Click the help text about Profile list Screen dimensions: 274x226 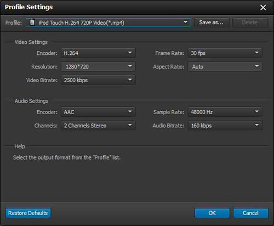click(67, 157)
